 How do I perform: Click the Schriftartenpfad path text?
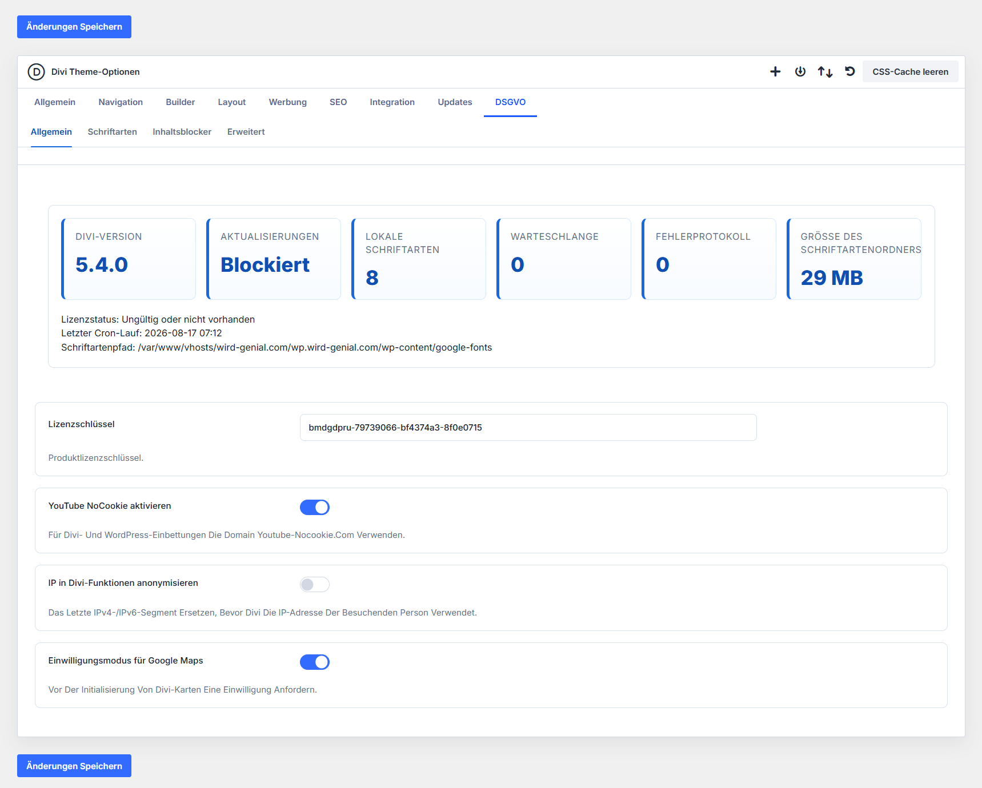[276, 347]
